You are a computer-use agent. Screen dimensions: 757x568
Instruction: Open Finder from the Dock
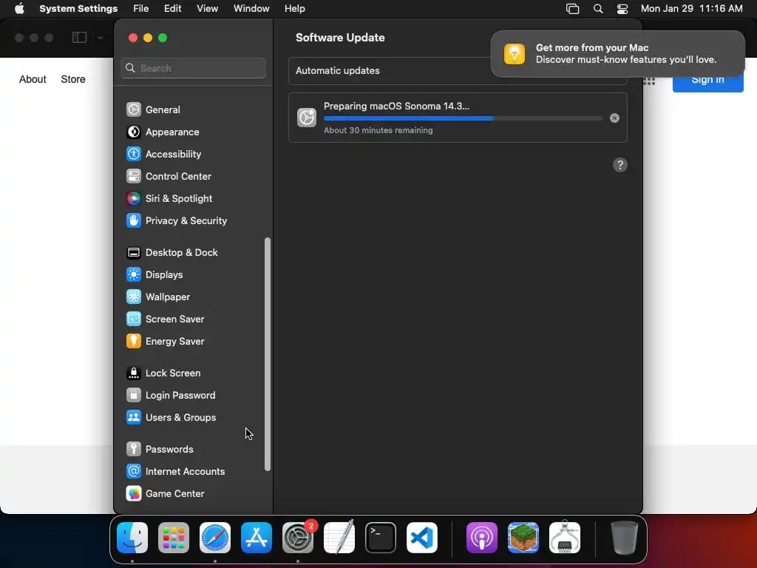click(x=132, y=538)
